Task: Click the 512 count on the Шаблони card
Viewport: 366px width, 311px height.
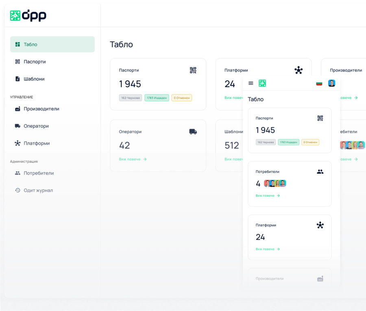Action: [232, 146]
